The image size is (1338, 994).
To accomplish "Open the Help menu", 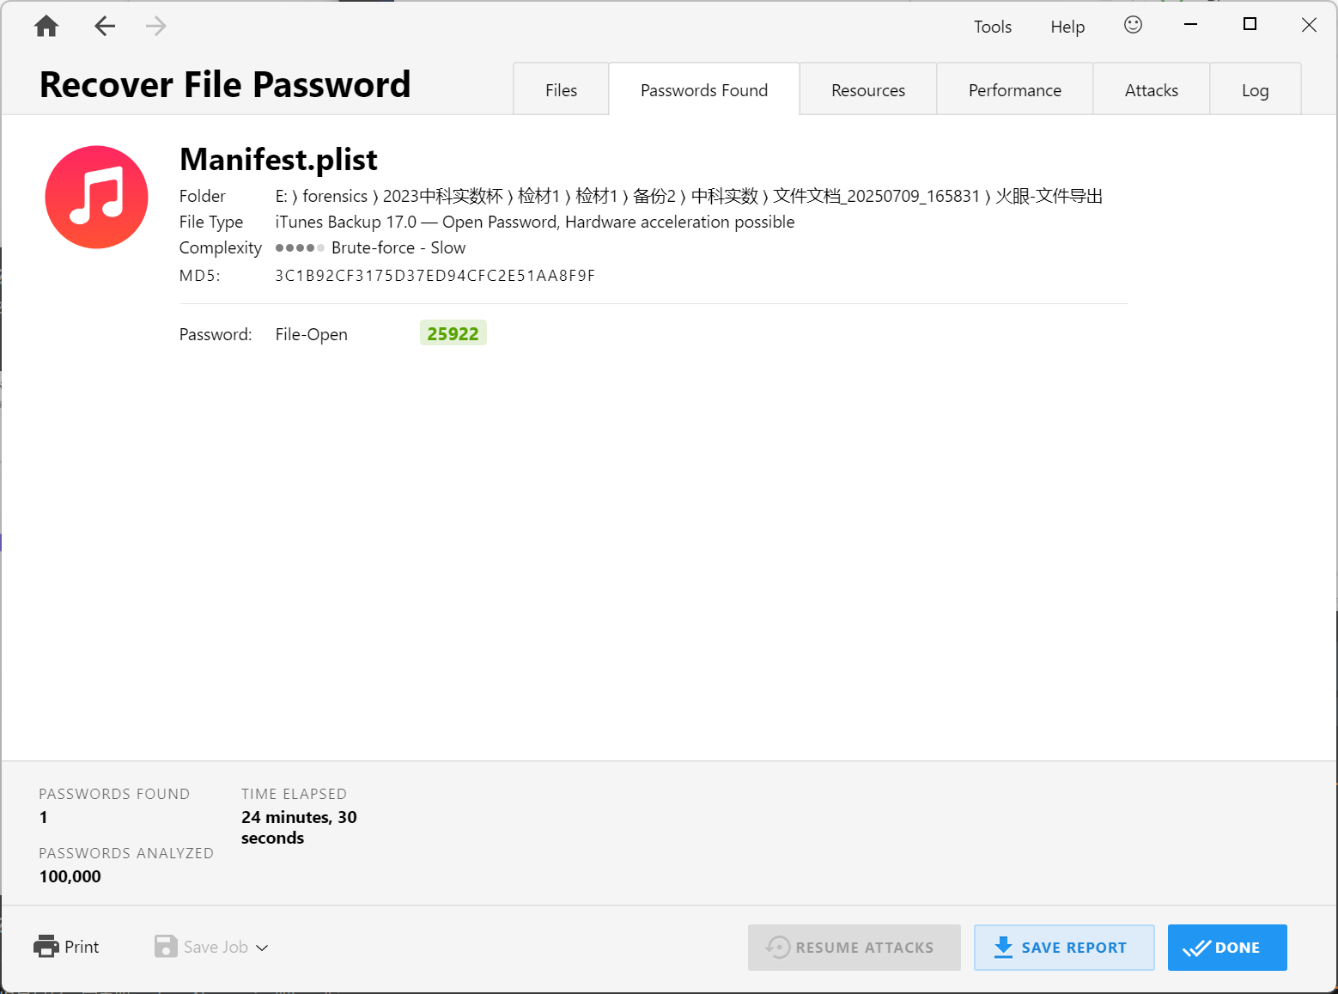I will [x=1067, y=27].
